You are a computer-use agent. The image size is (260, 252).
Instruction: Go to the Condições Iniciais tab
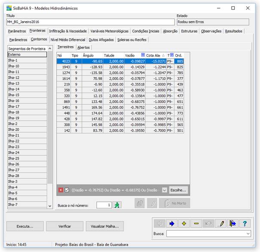146,31
